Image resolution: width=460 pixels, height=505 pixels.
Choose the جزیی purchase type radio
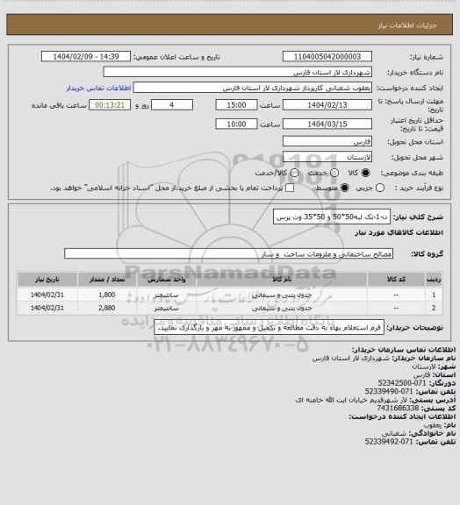click(x=380, y=188)
